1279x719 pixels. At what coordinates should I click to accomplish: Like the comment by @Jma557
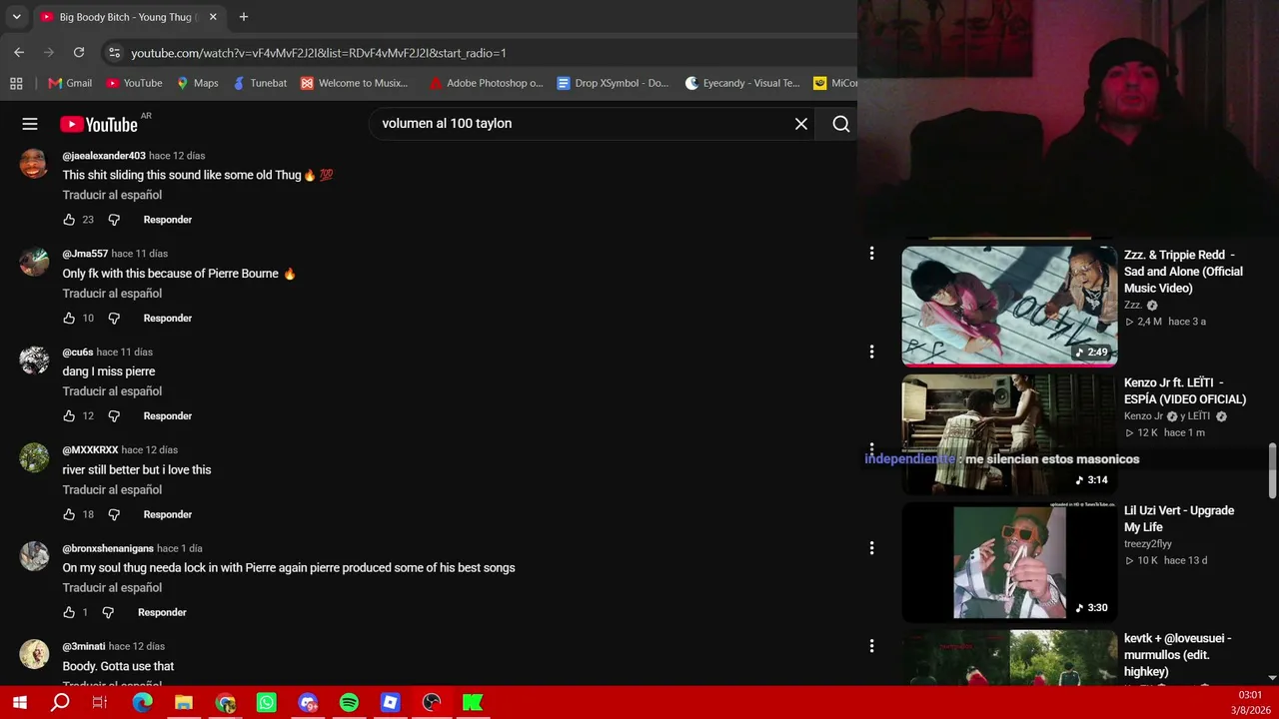pyautogui.click(x=69, y=319)
